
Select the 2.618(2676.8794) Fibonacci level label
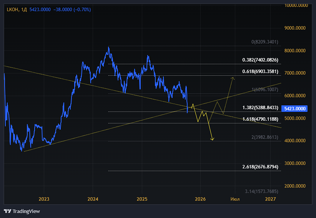pyautogui.click(x=260, y=167)
